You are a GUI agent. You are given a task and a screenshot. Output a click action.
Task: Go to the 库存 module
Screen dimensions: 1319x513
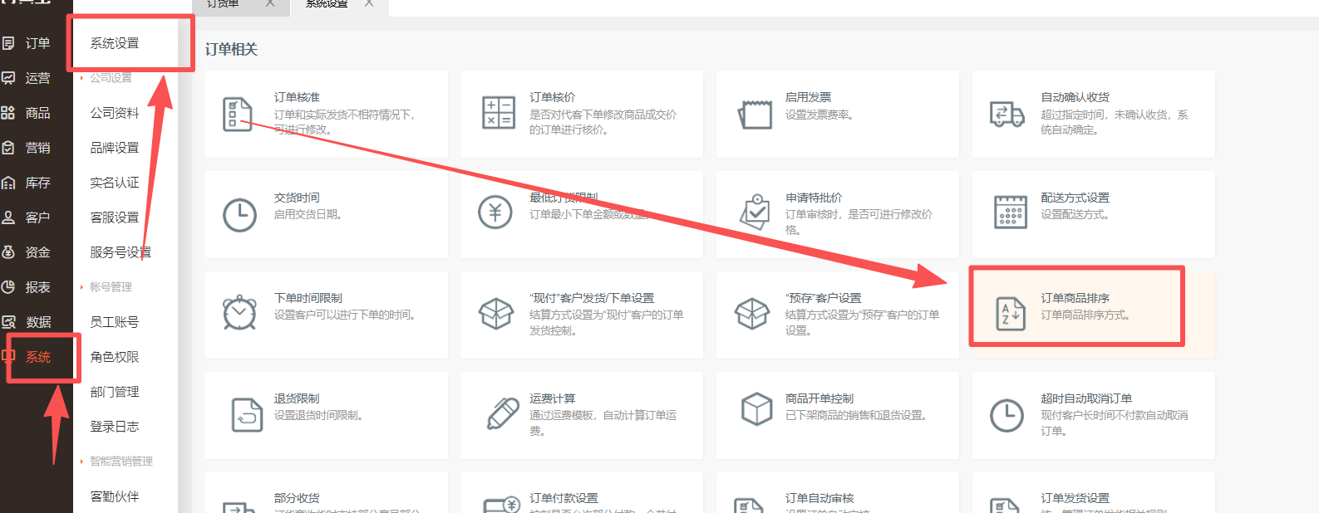[37, 183]
